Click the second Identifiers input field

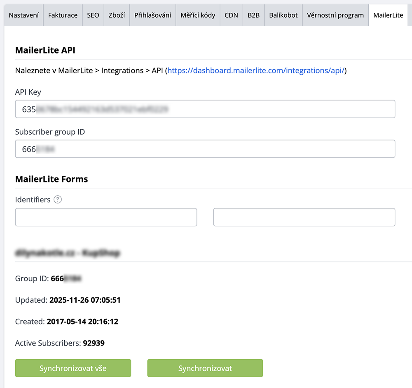pyautogui.click(x=304, y=217)
